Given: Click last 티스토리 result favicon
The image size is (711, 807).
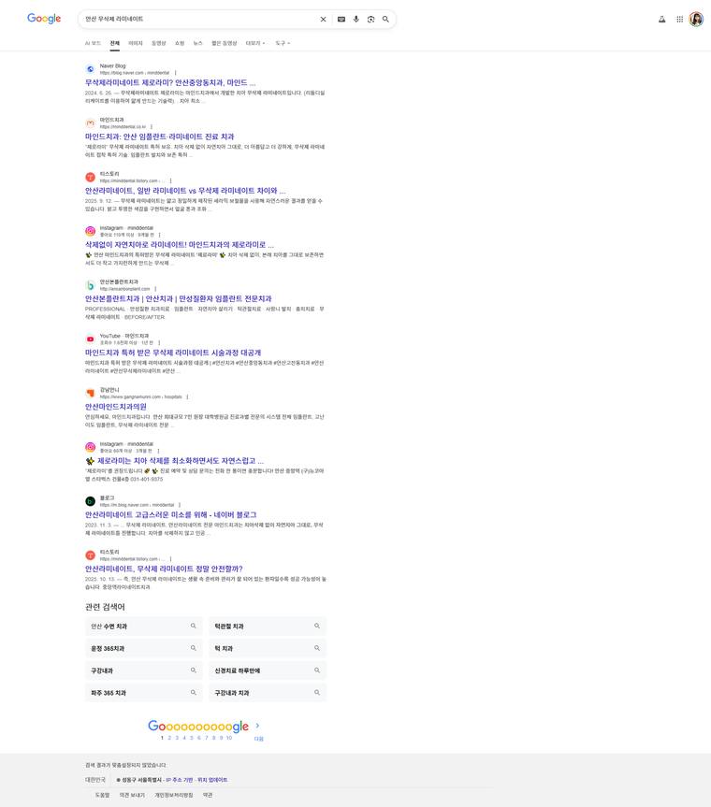Looking at the screenshot, I should [x=90, y=555].
